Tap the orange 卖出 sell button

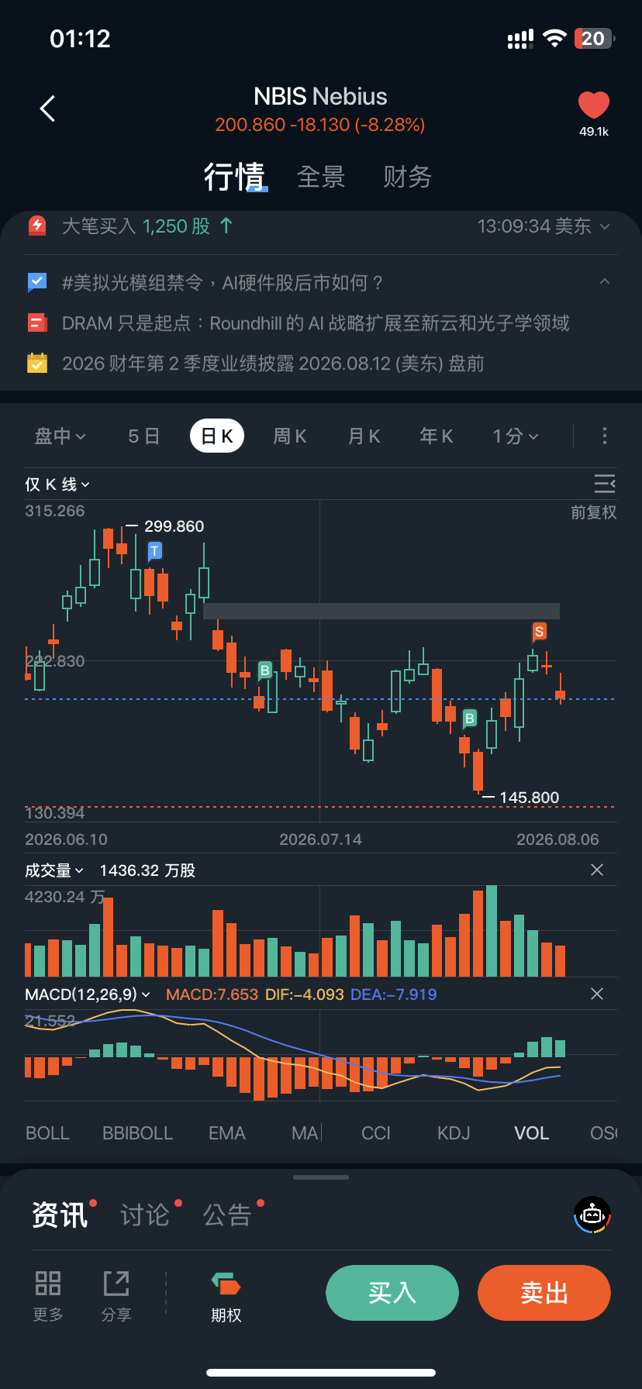544,1292
